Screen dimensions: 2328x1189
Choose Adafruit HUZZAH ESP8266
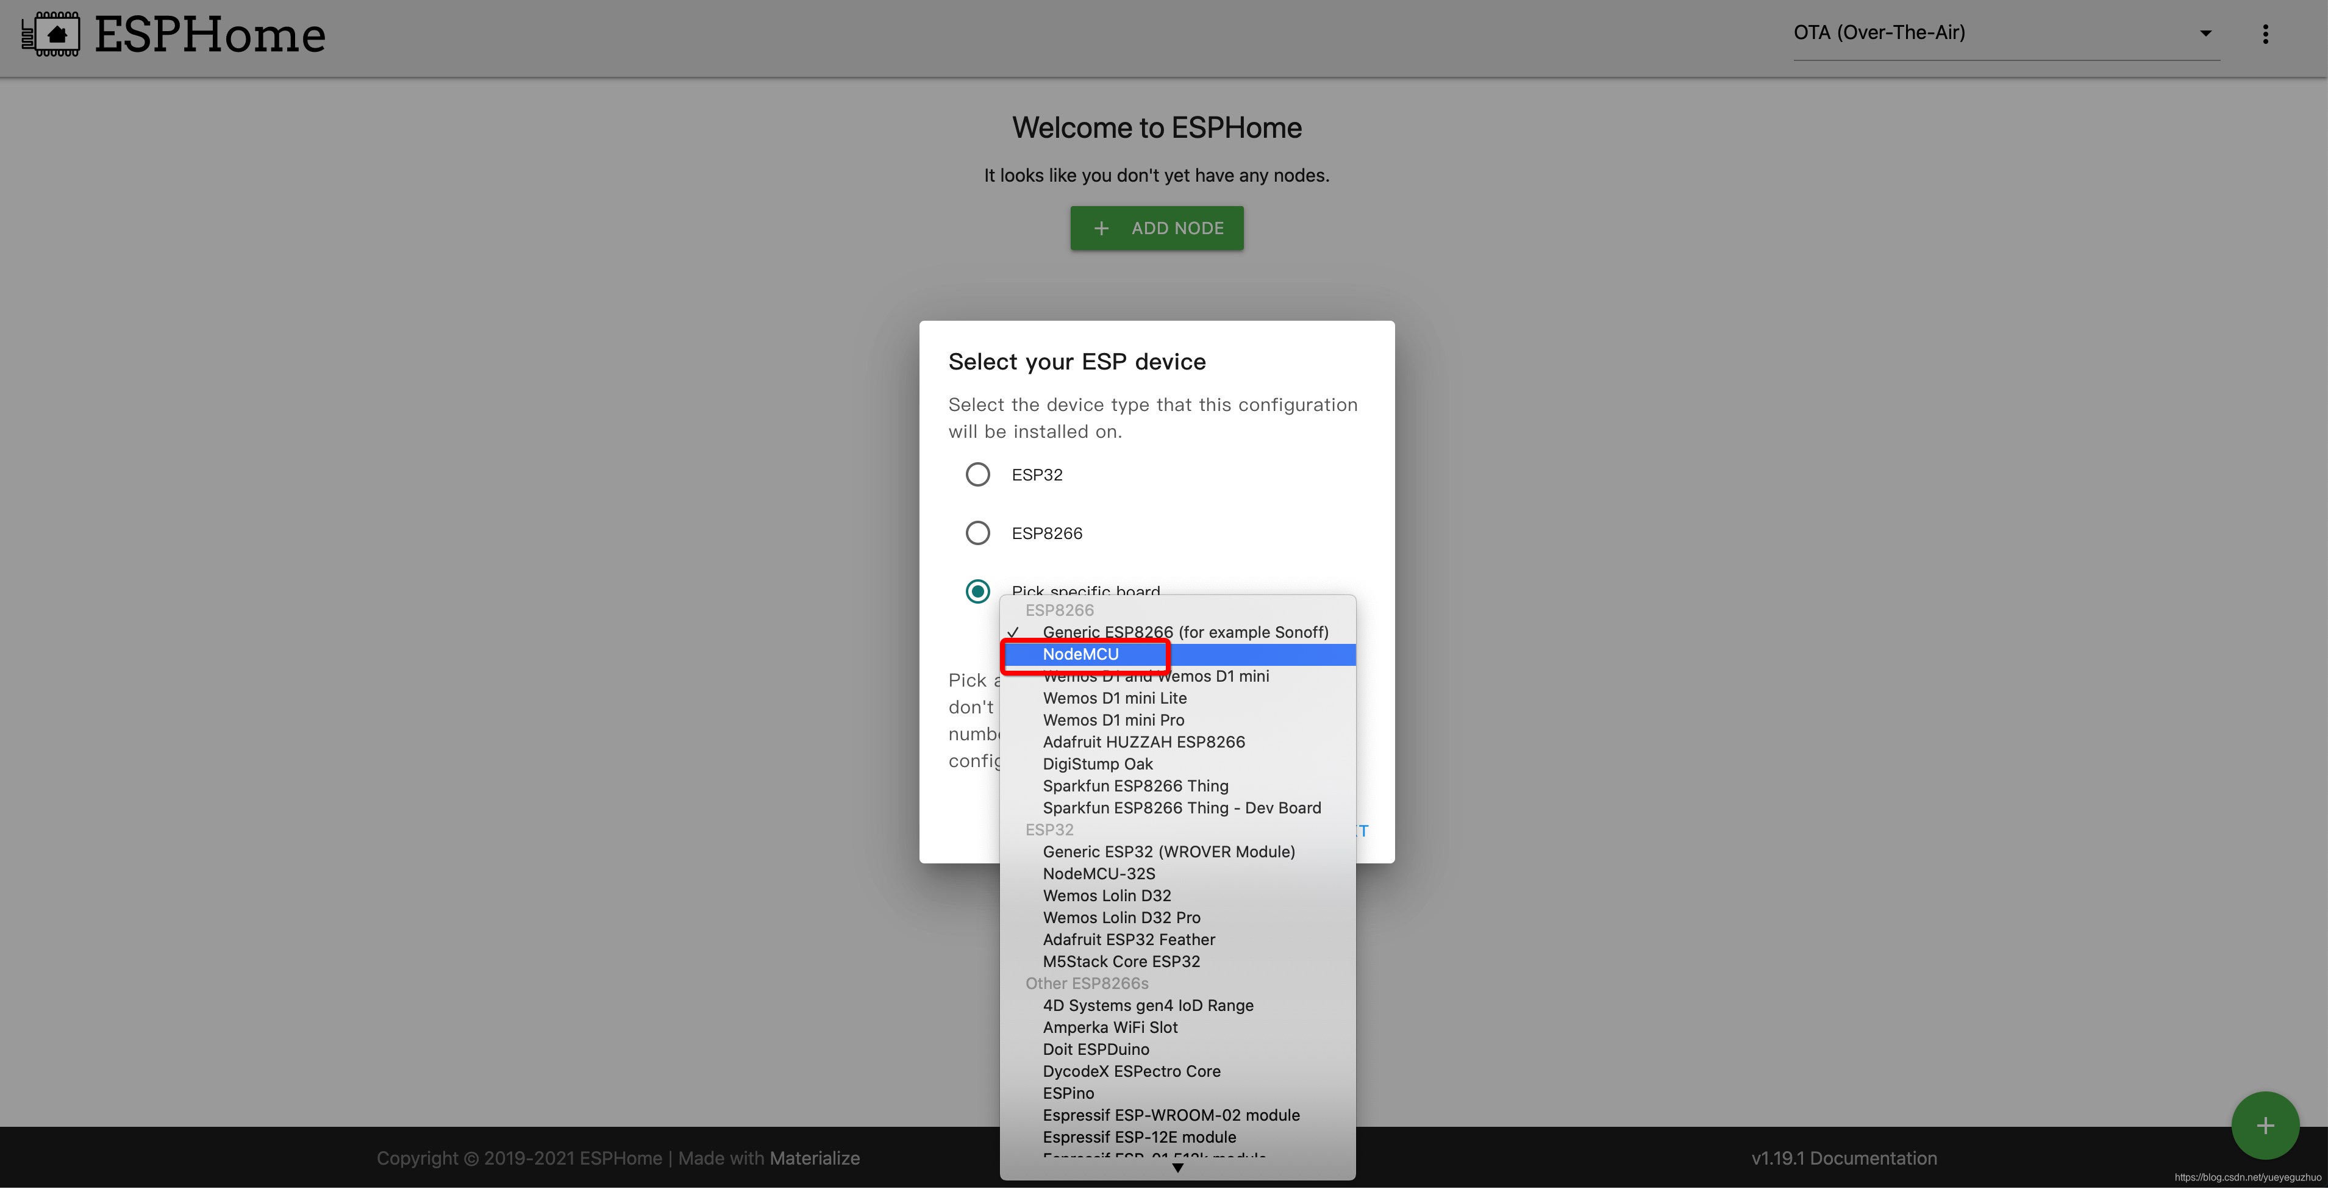click(1177, 742)
